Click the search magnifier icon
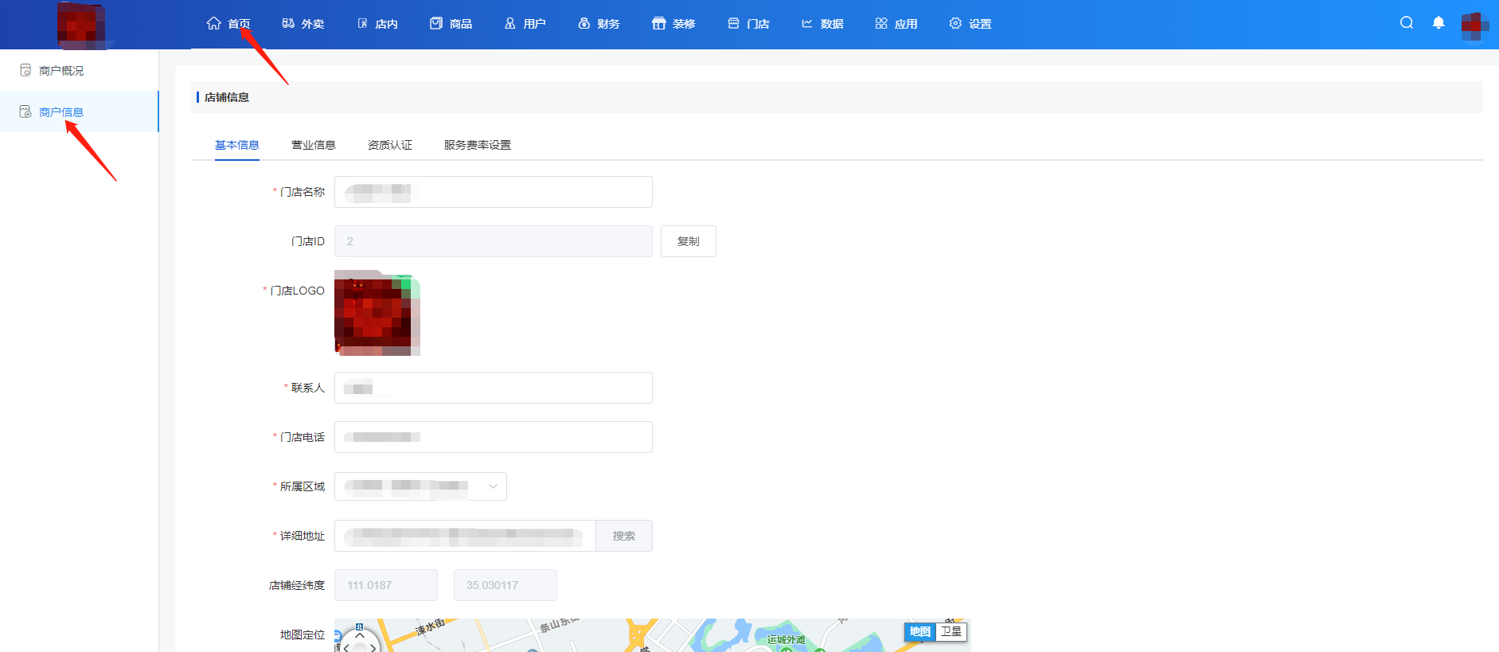 [1407, 23]
